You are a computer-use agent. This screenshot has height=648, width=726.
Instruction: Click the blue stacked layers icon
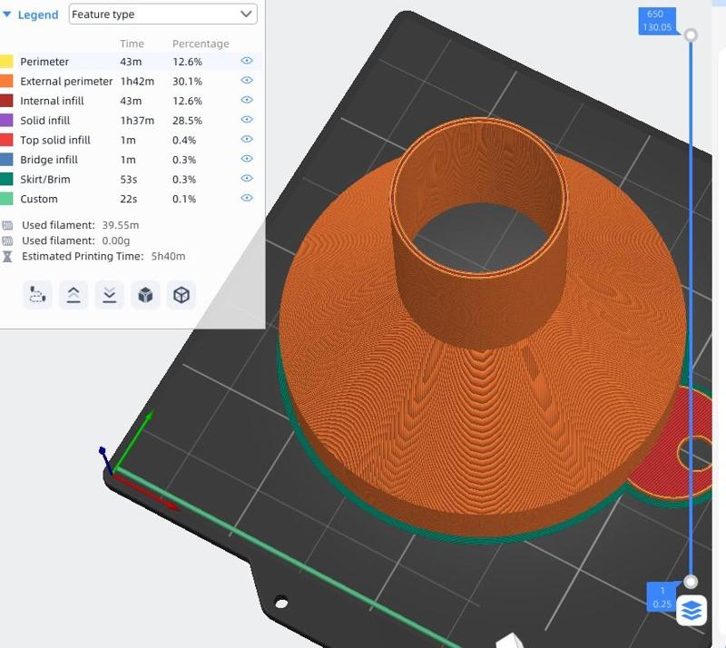point(692,611)
